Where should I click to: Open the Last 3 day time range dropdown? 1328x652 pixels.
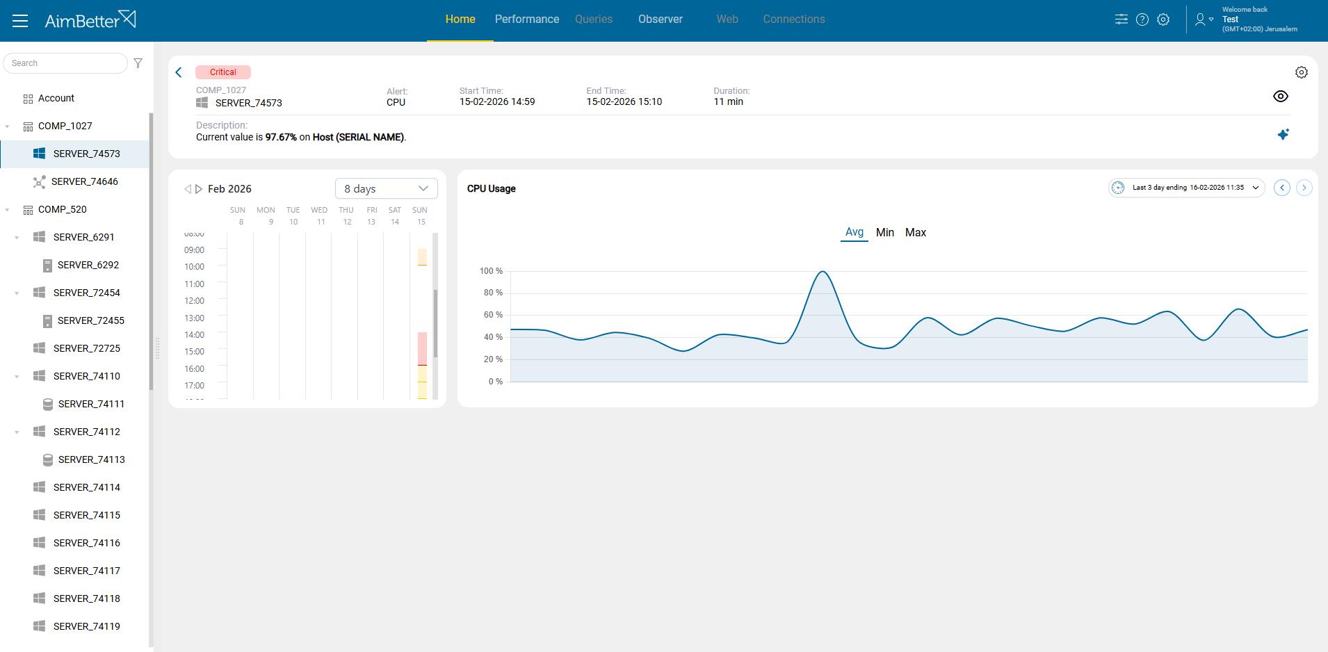pos(1186,188)
